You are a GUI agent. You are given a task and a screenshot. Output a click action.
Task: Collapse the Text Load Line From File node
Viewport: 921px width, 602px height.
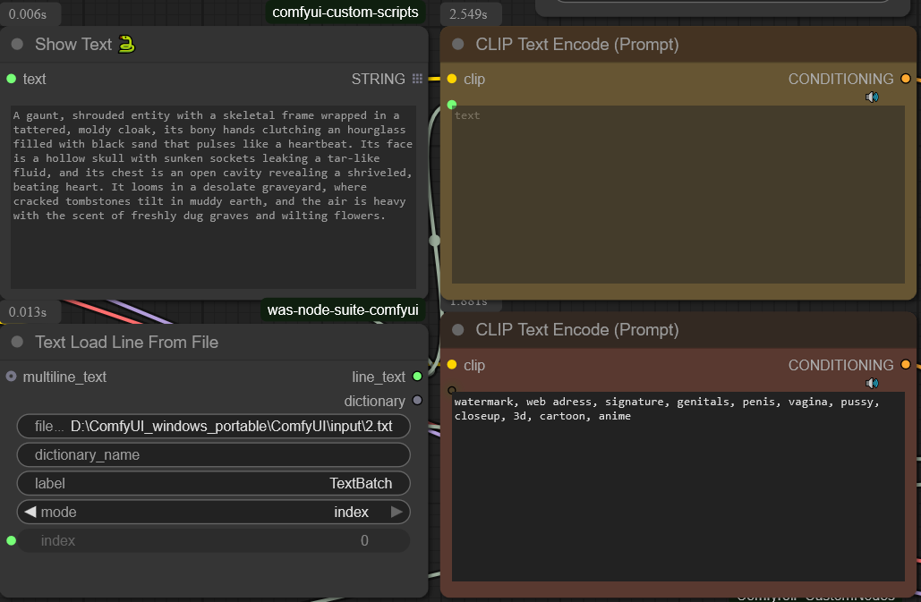17,342
